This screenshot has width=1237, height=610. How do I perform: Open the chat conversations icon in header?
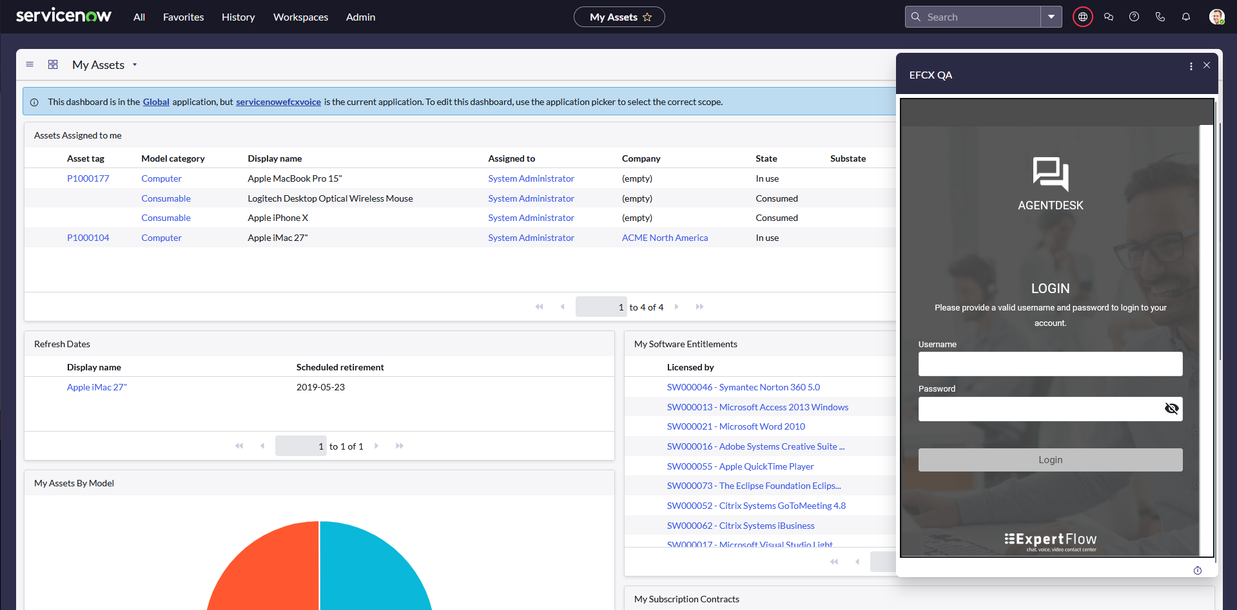coord(1109,17)
